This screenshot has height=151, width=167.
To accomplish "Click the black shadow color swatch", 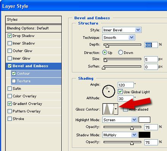I will 144,135.
